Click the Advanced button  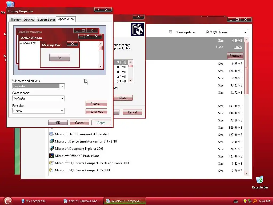(96, 111)
